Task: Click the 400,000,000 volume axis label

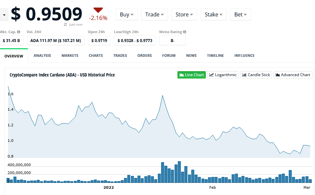Action: point(19,165)
